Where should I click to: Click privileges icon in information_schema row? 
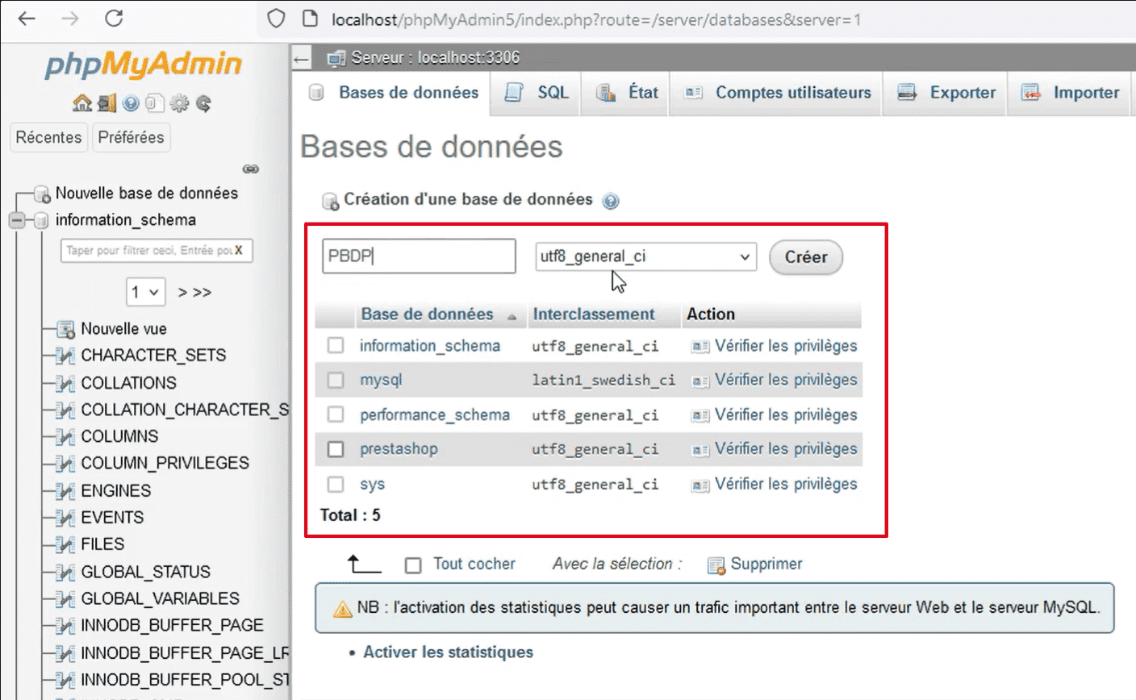tap(700, 347)
